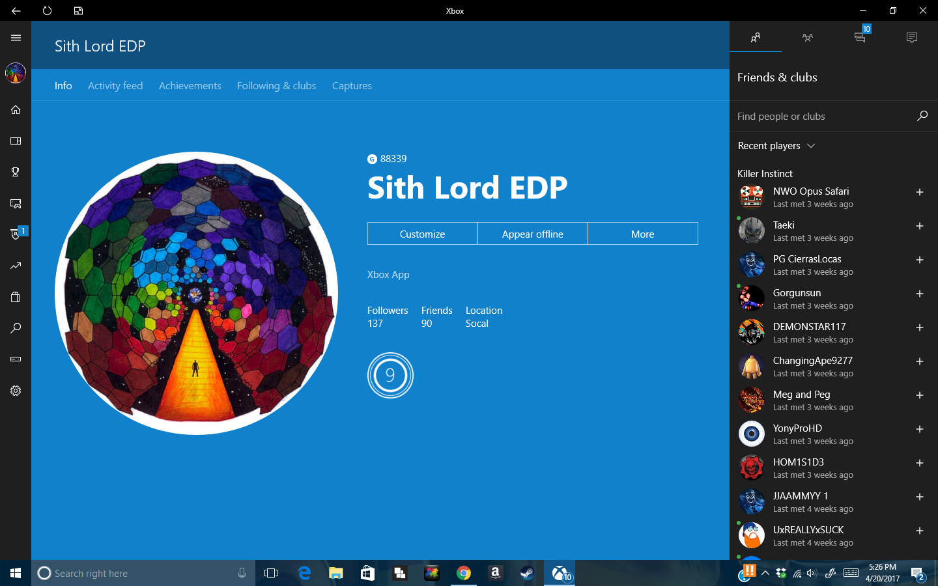The image size is (938, 586).
Task: Open the Windows Start menu
Action: click(x=16, y=573)
